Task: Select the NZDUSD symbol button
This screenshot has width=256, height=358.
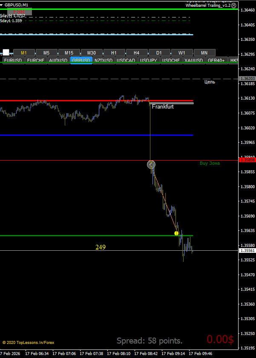Action: [104, 60]
